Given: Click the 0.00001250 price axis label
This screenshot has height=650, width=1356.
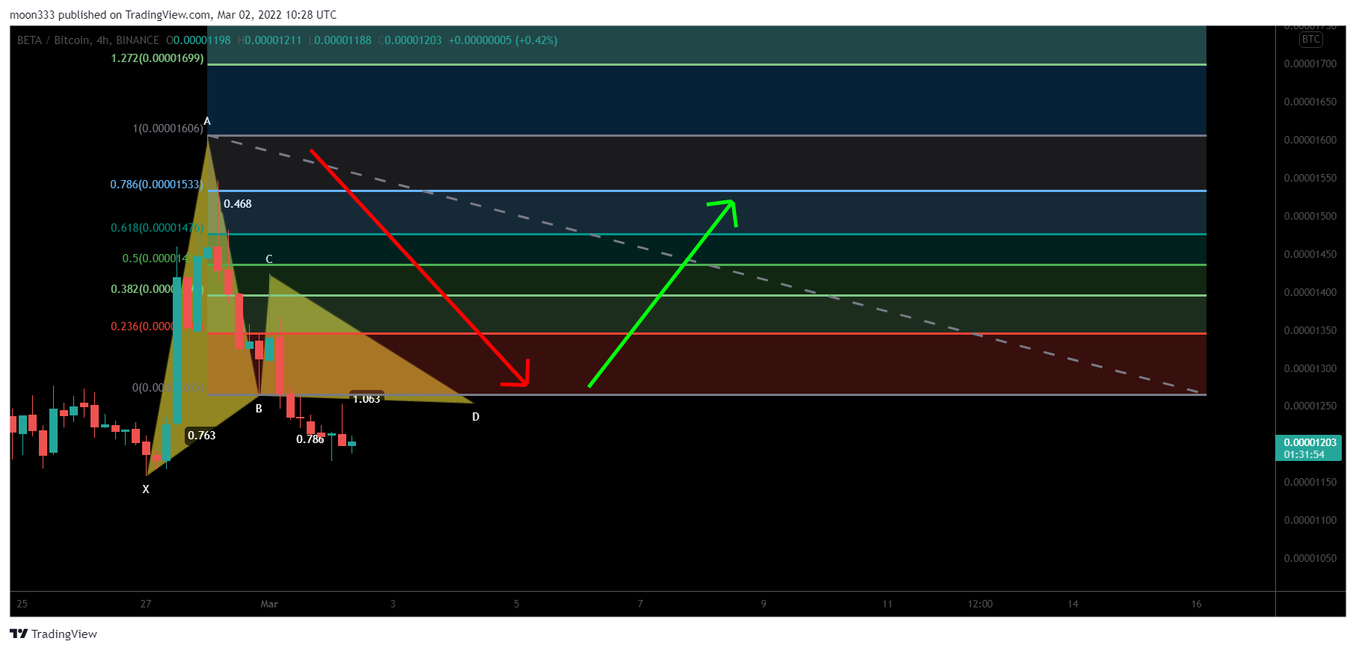Looking at the screenshot, I should tap(1310, 406).
